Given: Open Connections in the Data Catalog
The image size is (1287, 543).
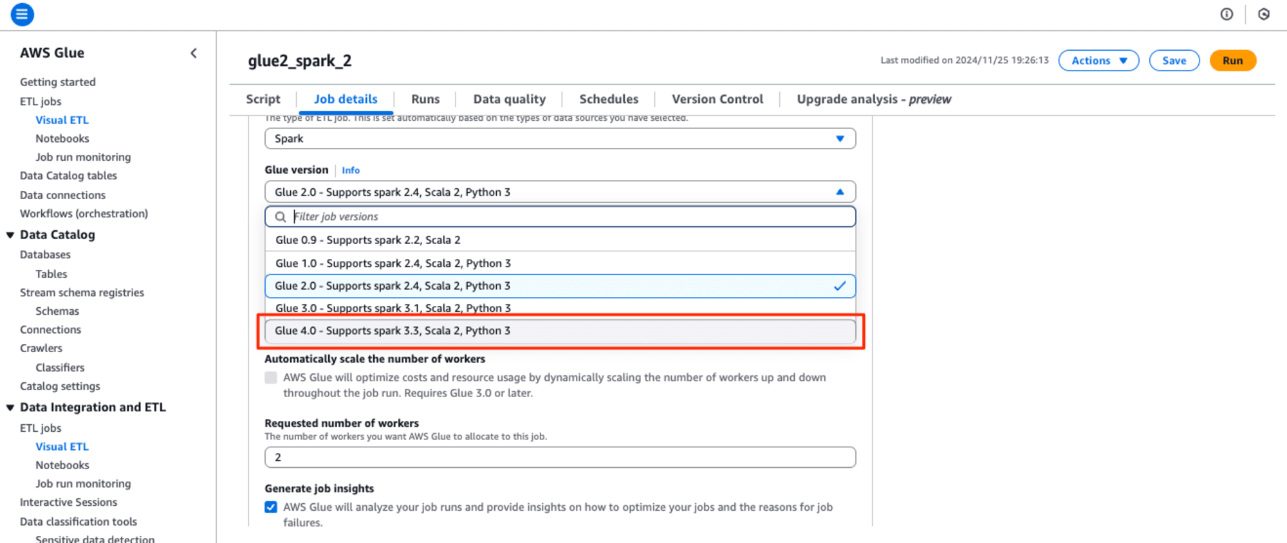Looking at the screenshot, I should pyautogui.click(x=50, y=330).
